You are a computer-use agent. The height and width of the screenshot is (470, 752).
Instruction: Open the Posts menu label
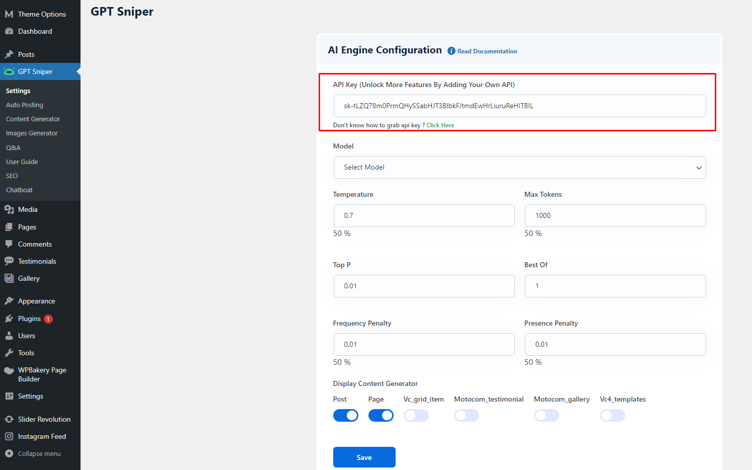tap(26, 54)
